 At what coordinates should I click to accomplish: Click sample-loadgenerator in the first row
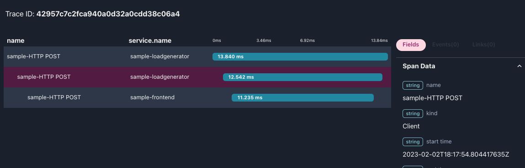pos(160,56)
